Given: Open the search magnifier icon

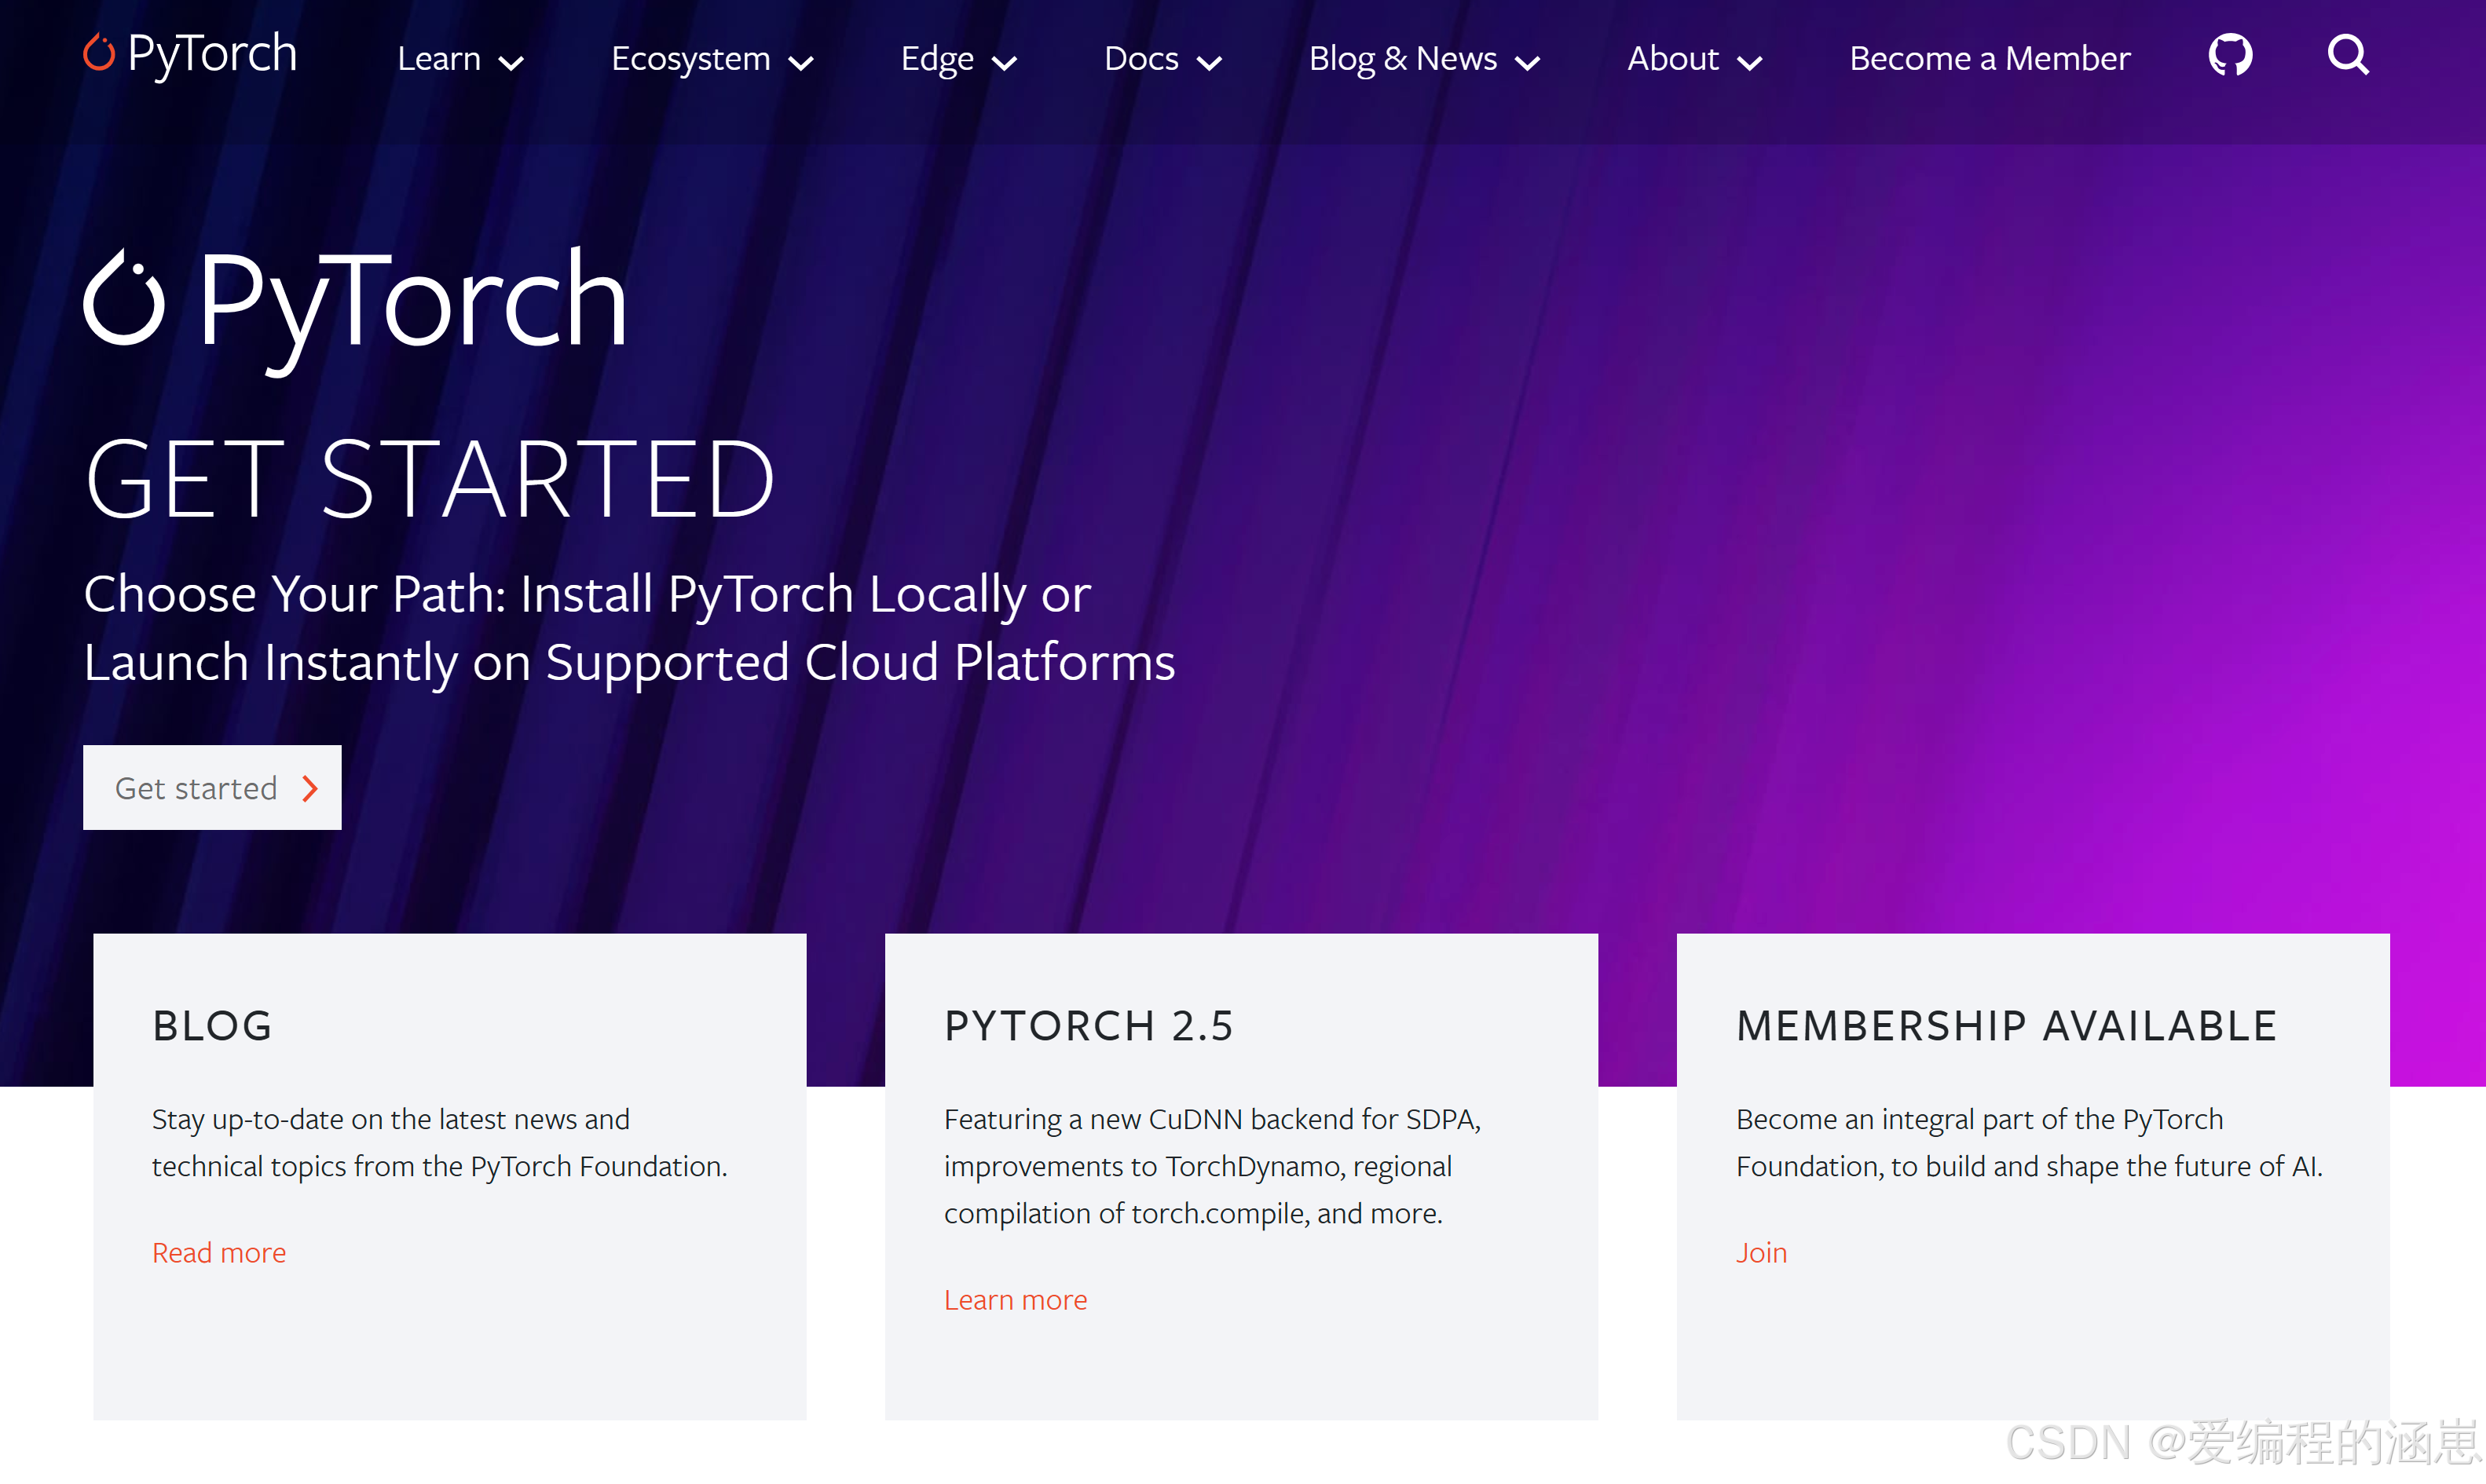Looking at the screenshot, I should 2348,56.
